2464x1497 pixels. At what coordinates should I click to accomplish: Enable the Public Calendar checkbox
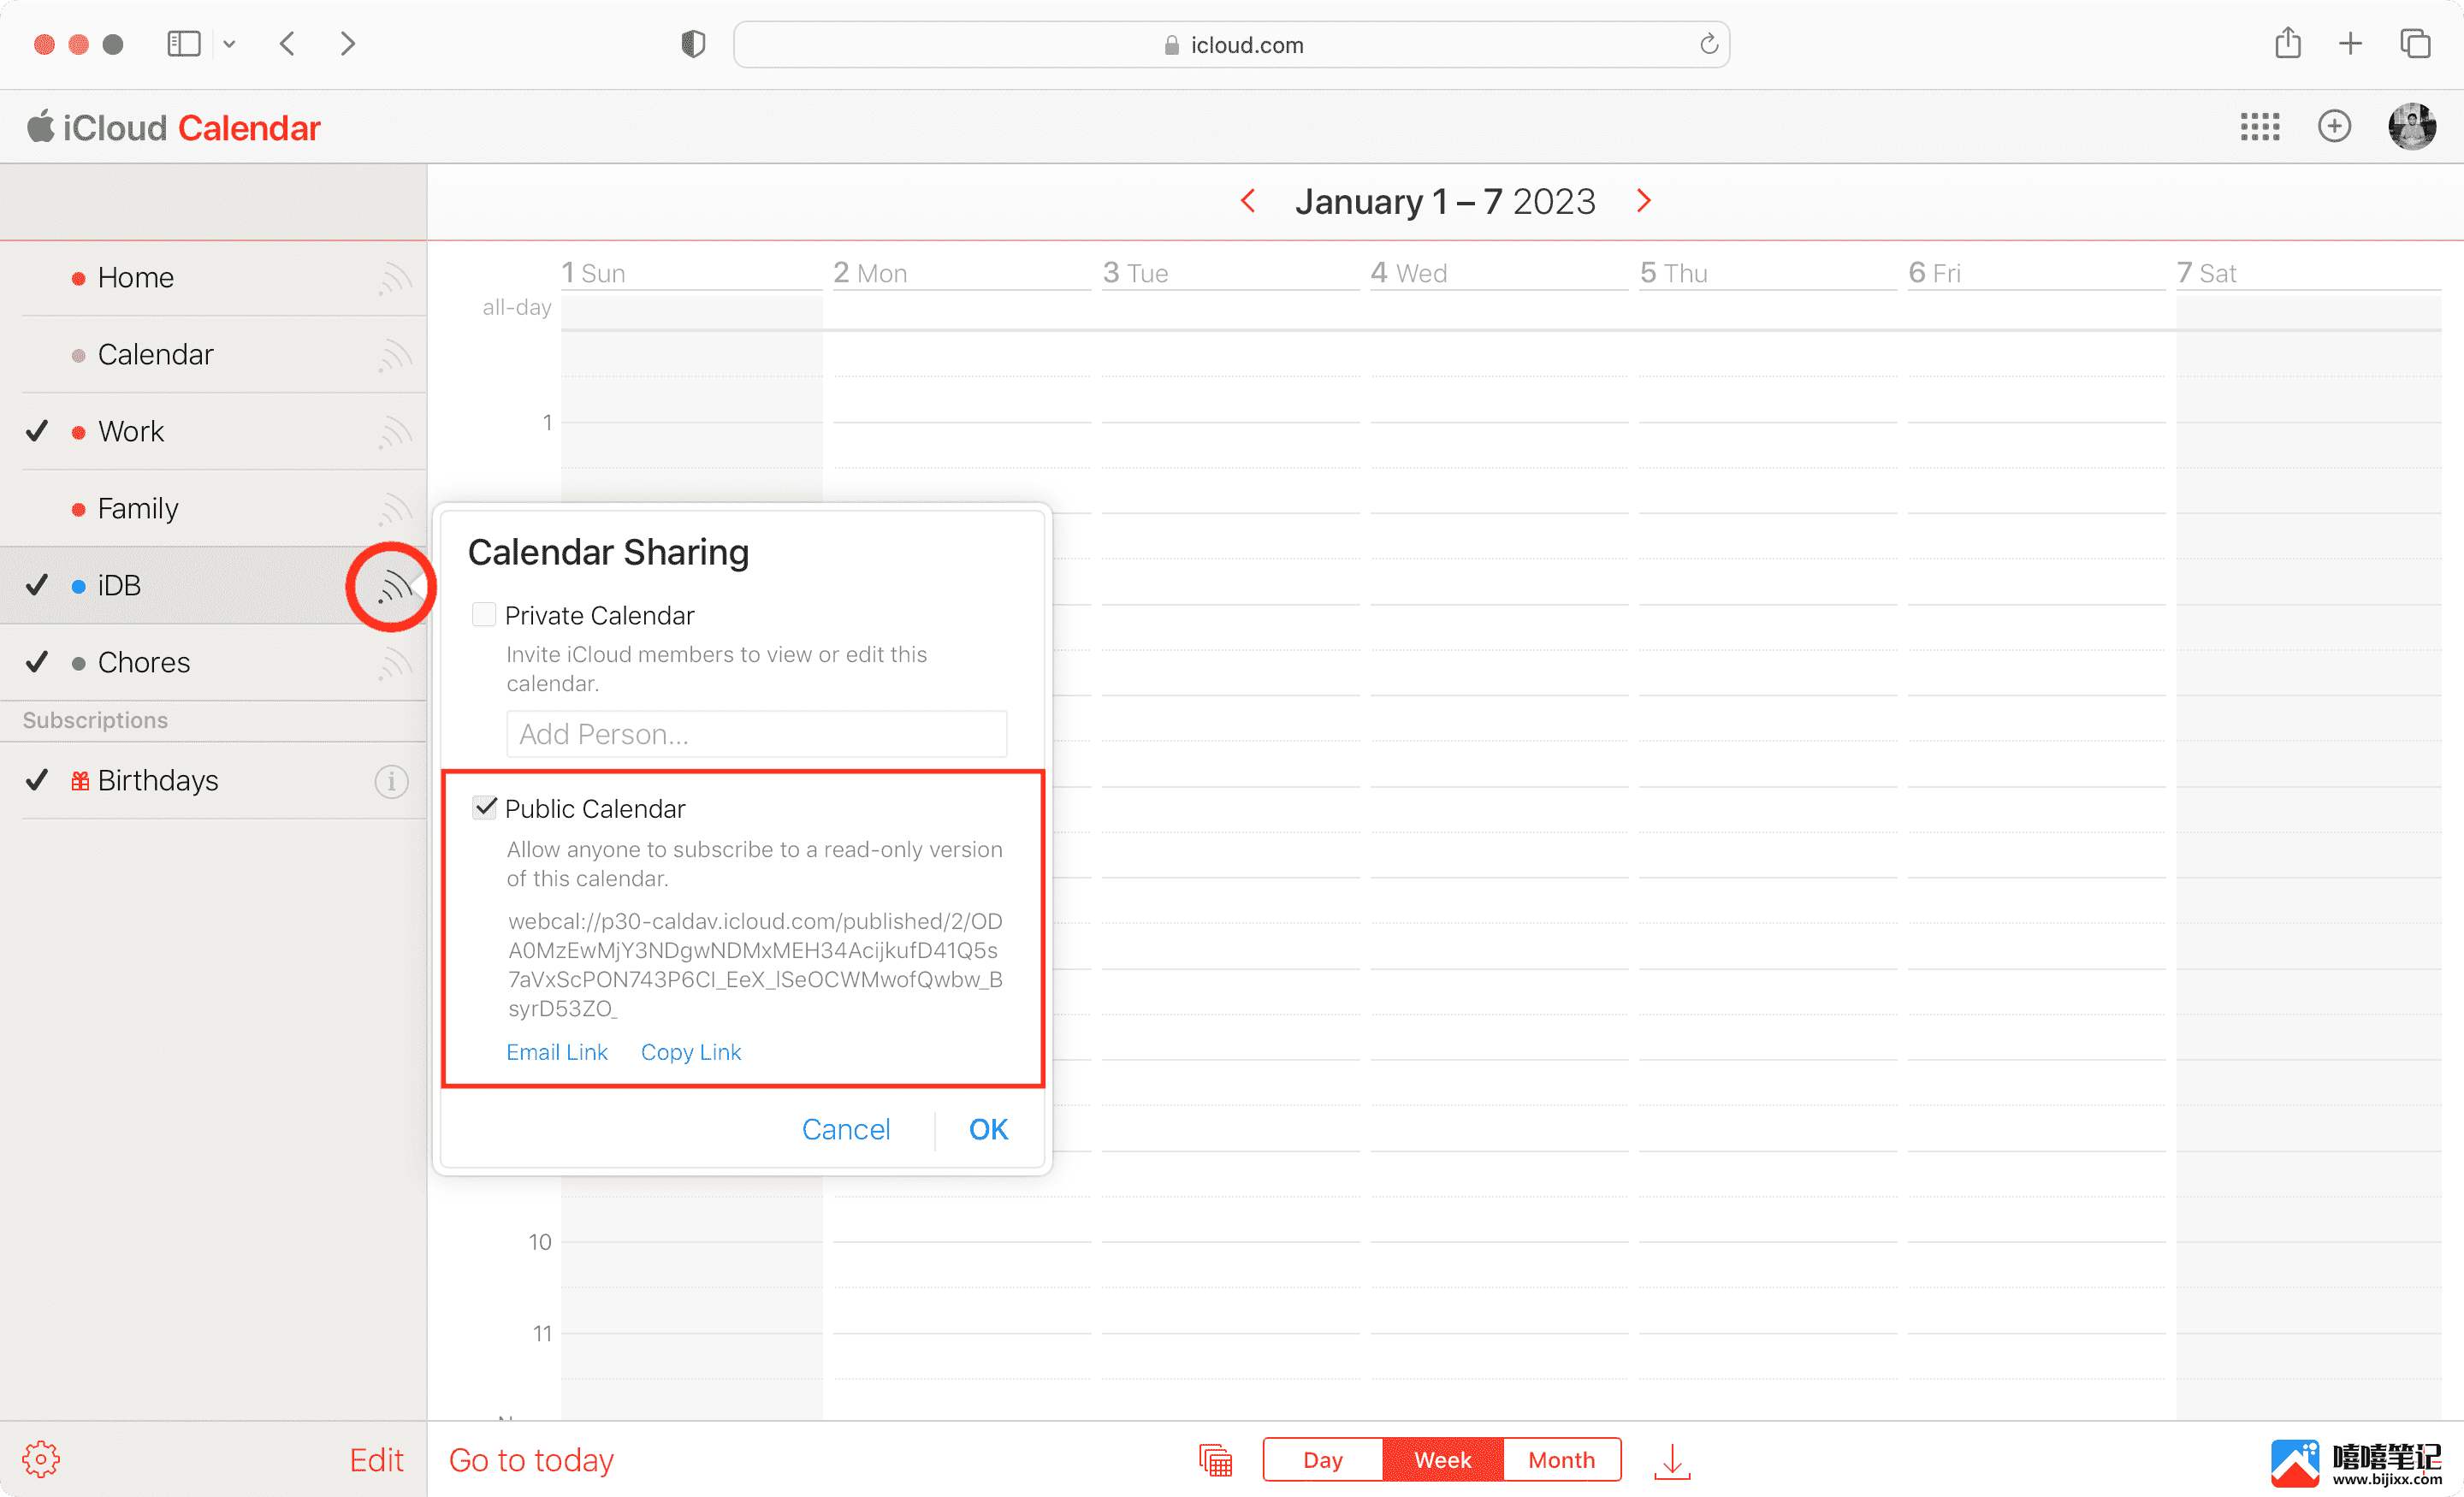pyautogui.click(x=486, y=806)
